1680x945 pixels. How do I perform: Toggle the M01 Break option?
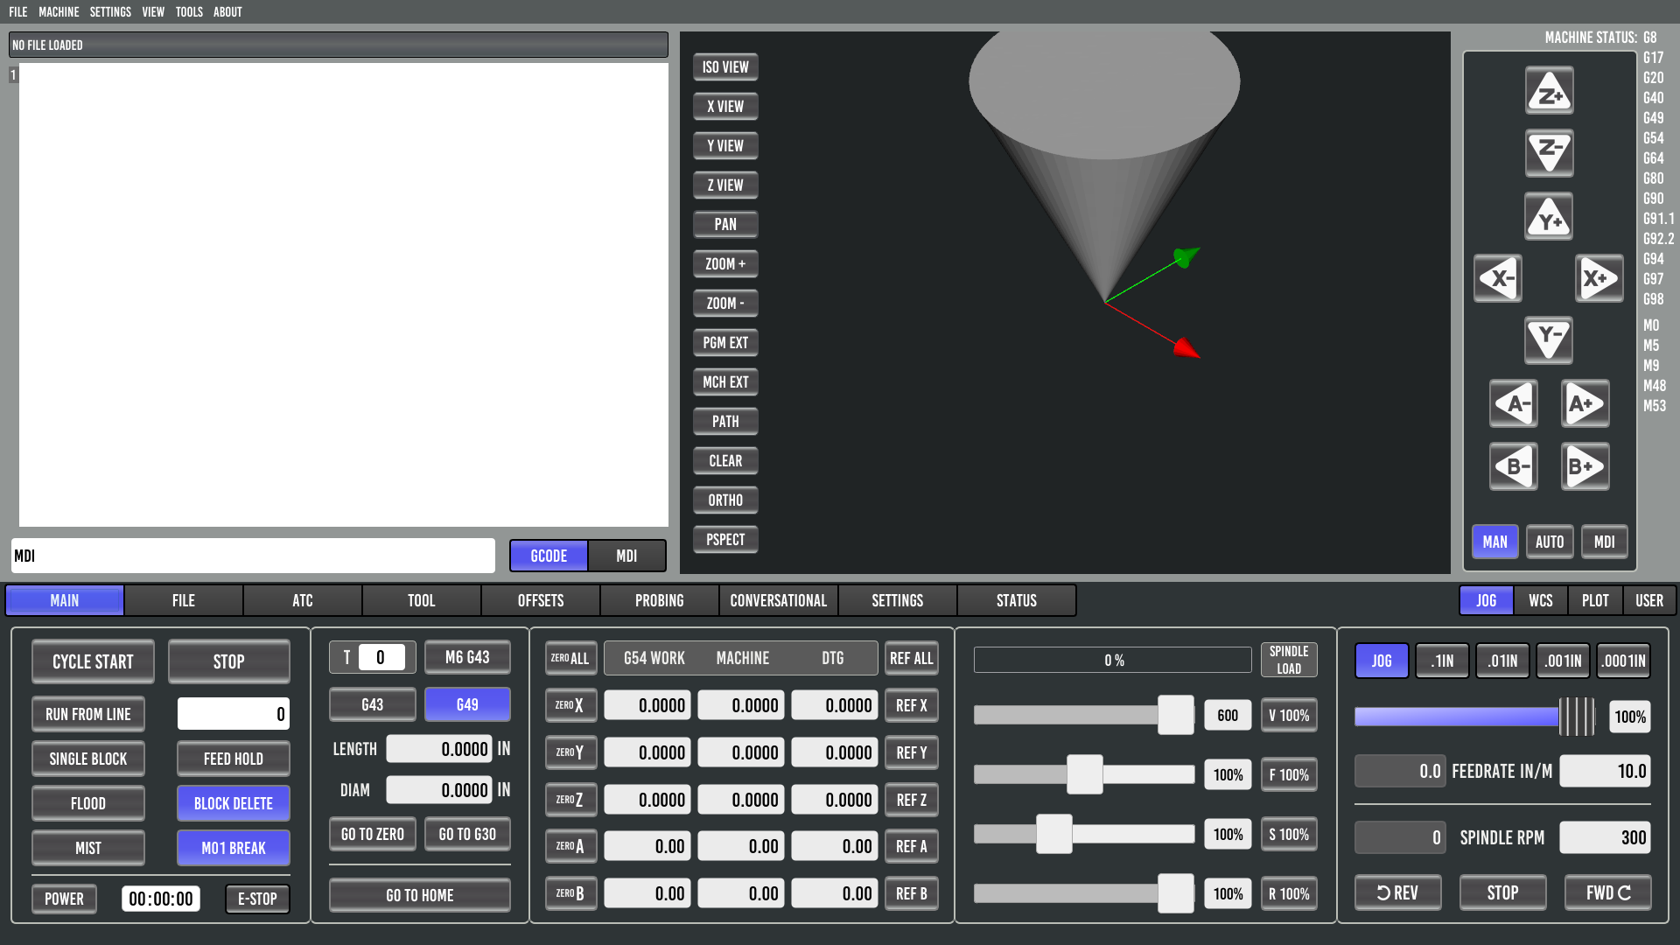point(233,848)
